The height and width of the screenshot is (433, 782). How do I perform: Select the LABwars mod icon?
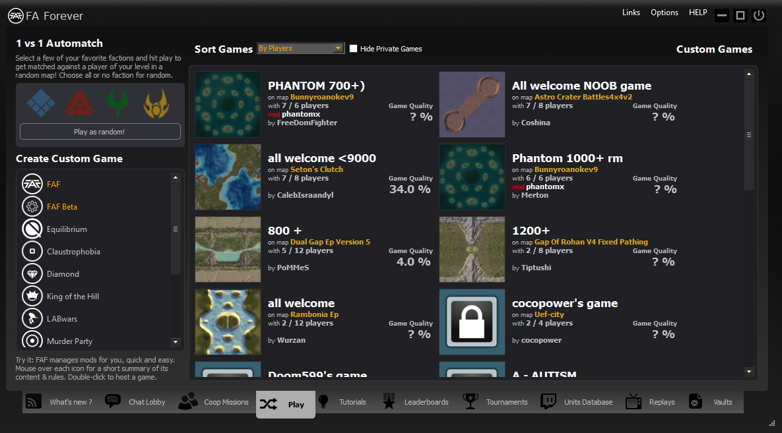32,319
